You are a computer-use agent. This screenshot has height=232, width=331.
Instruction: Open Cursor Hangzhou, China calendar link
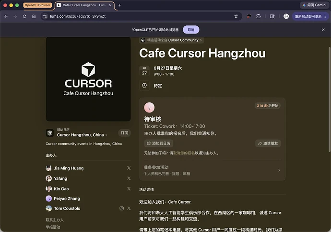tap(82, 135)
